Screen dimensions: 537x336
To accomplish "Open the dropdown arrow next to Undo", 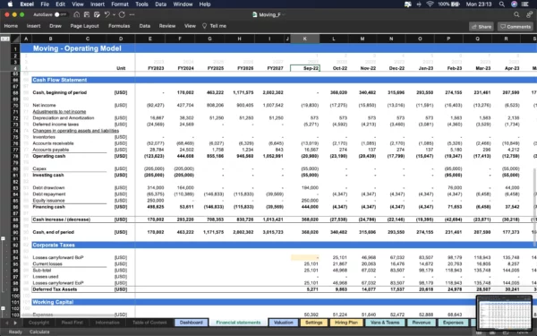I will pyautogui.click(x=114, y=14).
